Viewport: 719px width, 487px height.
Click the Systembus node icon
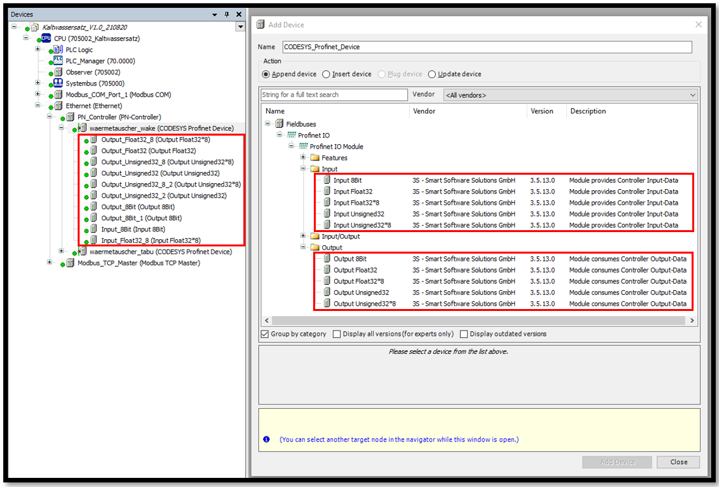58,83
